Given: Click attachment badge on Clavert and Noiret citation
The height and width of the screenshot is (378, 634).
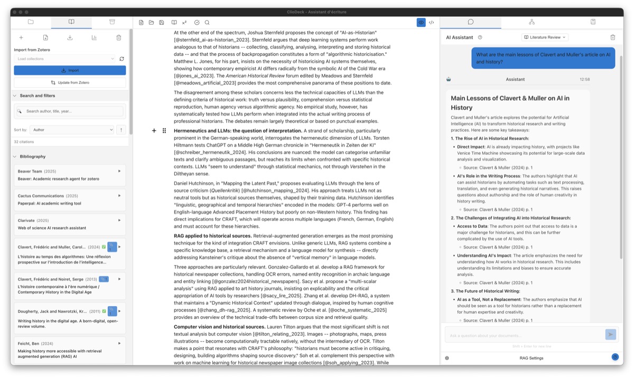Looking at the screenshot, I should coord(104,279).
